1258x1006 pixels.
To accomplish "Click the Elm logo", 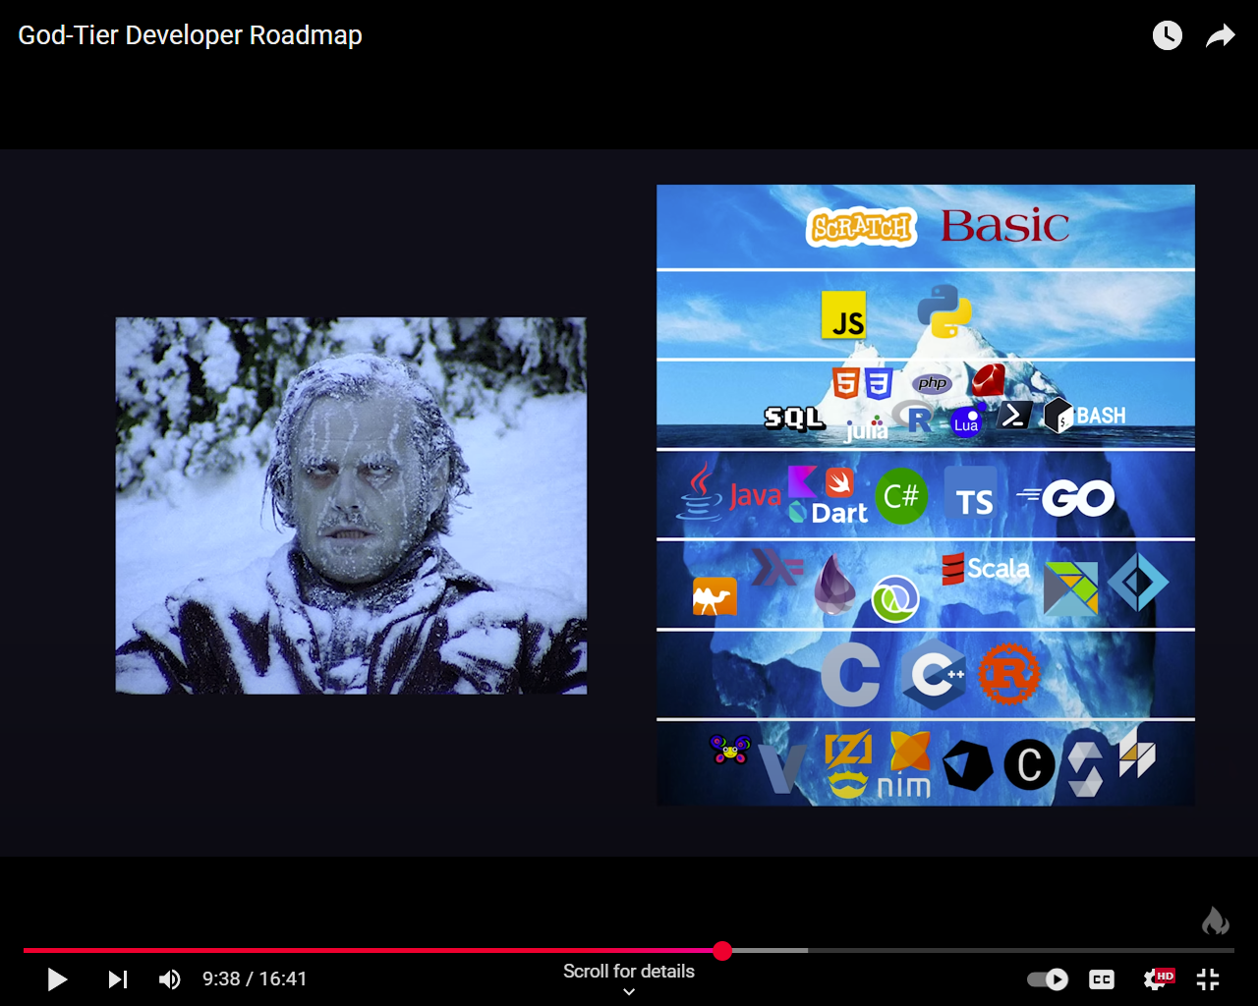I will 1070,588.
